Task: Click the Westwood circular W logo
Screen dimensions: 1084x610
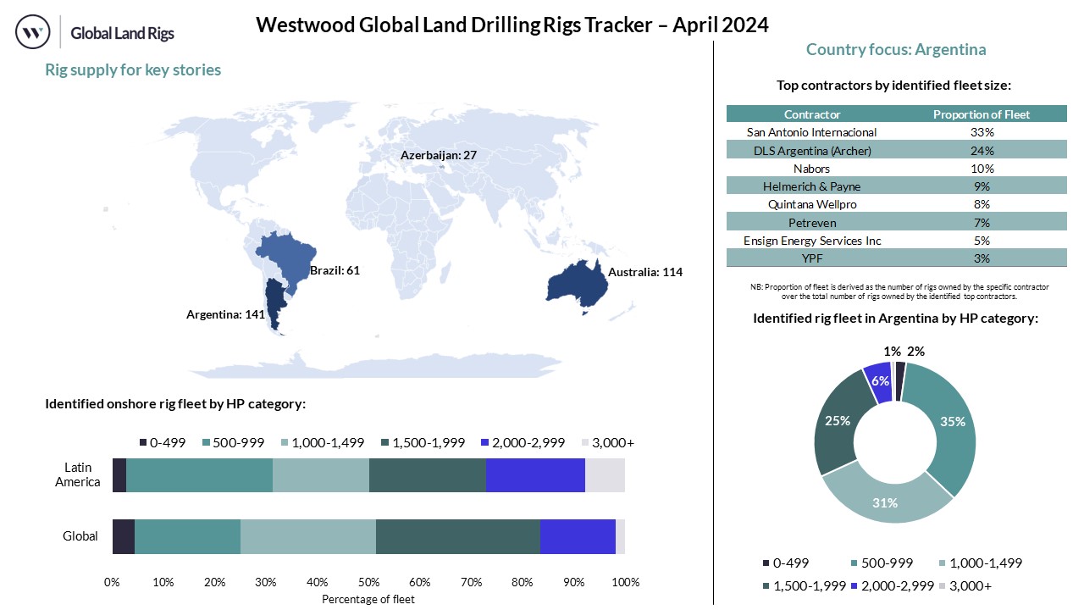Action: pyautogui.click(x=33, y=33)
